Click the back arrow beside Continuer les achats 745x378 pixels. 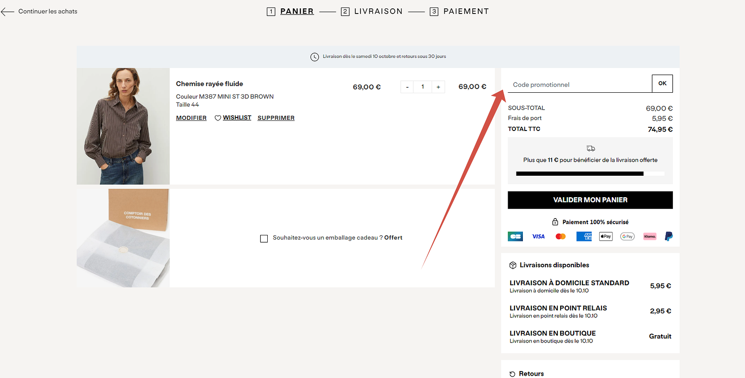[x=7, y=12]
